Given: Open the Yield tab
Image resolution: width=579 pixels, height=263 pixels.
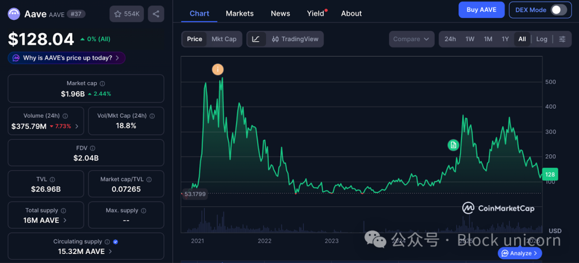Looking at the screenshot, I should click(x=315, y=13).
